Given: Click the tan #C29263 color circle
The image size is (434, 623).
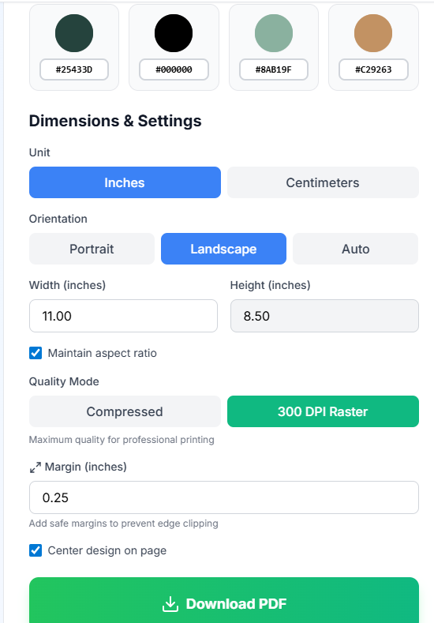Looking at the screenshot, I should [x=373, y=33].
